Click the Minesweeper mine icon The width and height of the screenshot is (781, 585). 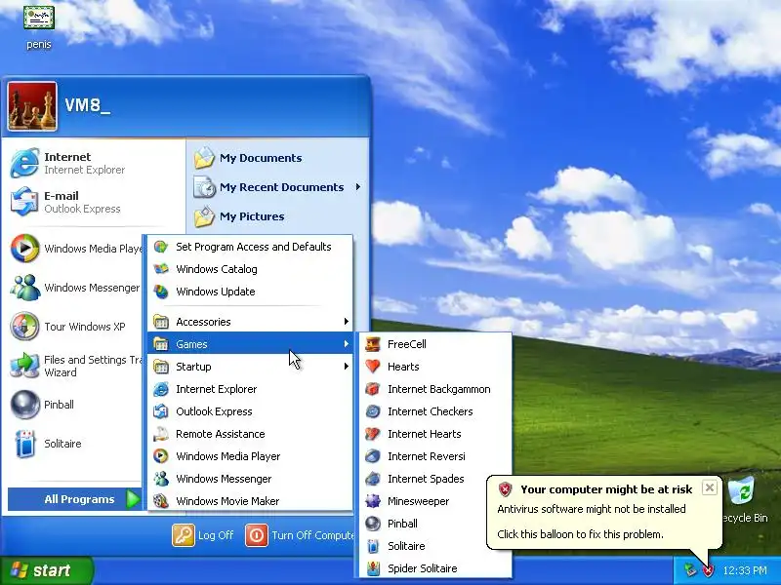[x=373, y=501]
